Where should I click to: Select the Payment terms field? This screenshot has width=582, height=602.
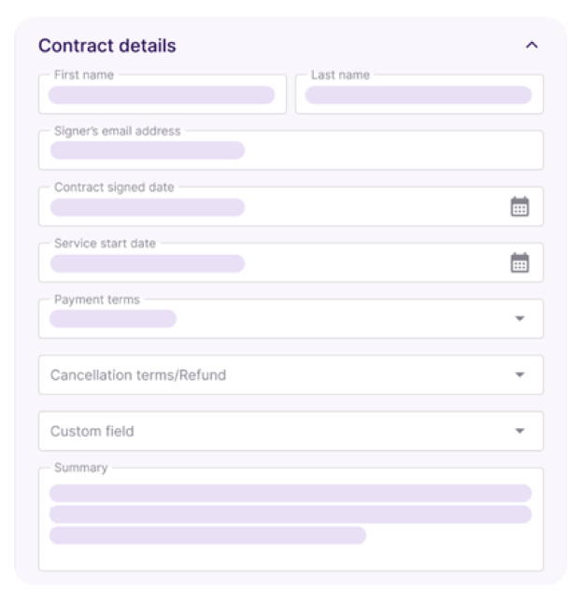[x=291, y=318]
